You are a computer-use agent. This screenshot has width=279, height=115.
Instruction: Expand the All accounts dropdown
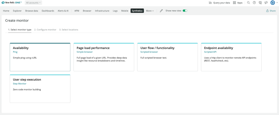(x=33, y=3)
